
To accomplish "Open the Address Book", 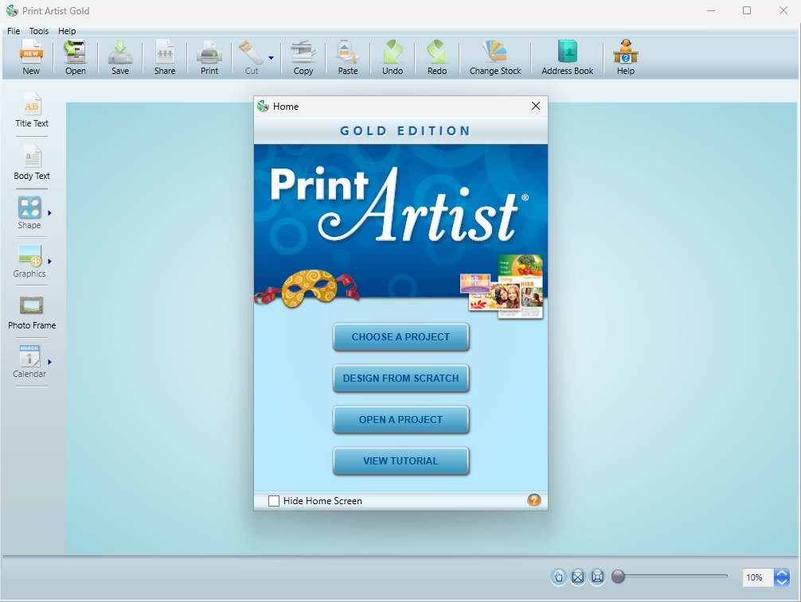I will point(568,57).
